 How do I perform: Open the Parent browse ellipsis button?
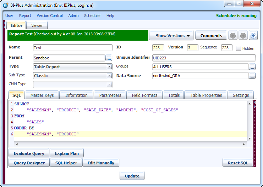point(109,58)
